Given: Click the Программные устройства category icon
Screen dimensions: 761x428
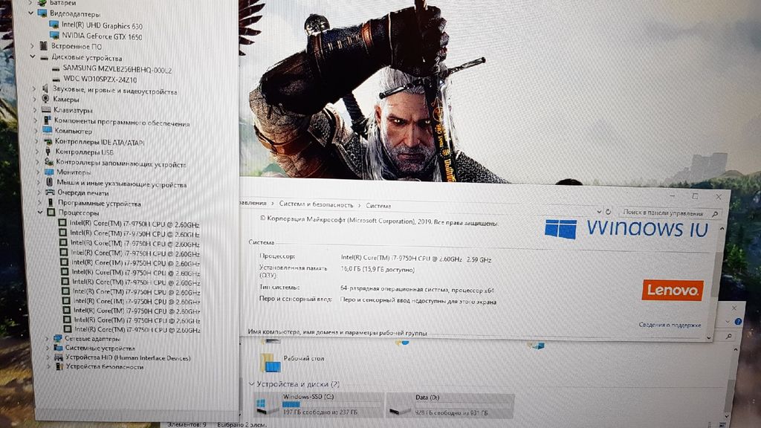Looking at the screenshot, I should [x=51, y=202].
